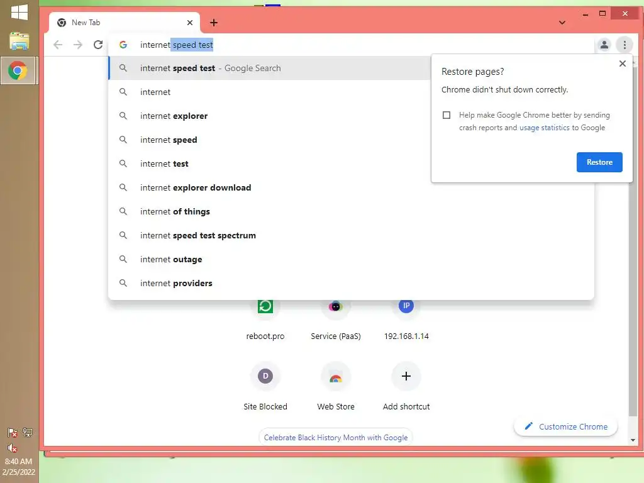The height and width of the screenshot is (483, 644).
Task: Click the browser forward arrow
Action: 77,45
